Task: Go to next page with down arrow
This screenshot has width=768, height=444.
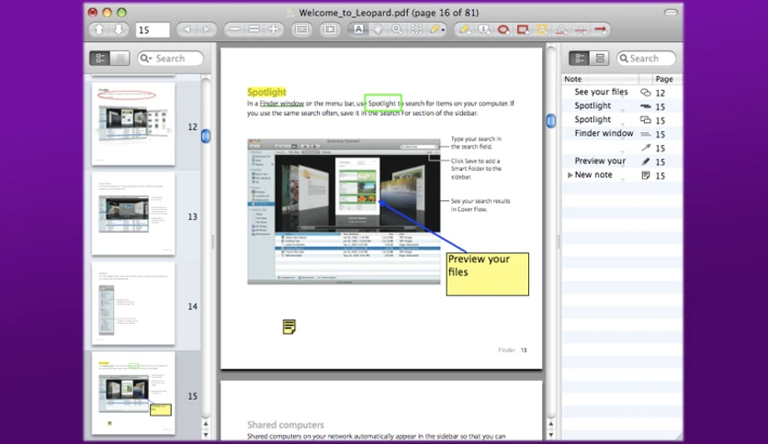Action: click(119, 30)
